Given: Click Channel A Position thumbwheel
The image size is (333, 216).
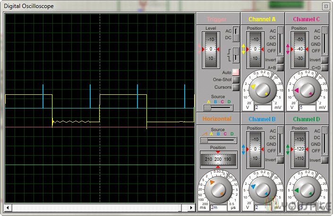Looking at the screenshot, I should (255, 50).
